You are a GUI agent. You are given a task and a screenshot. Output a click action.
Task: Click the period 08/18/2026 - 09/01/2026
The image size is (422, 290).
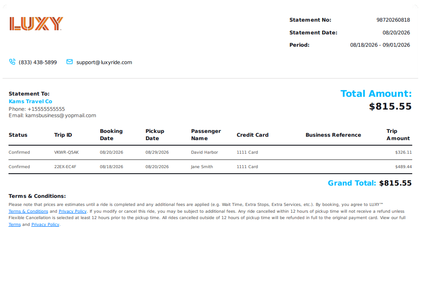[x=380, y=45]
